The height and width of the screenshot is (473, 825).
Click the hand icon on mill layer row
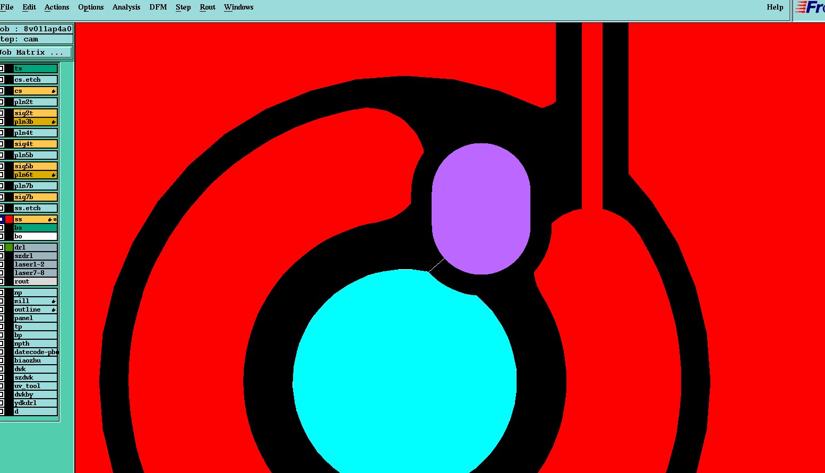coord(54,302)
